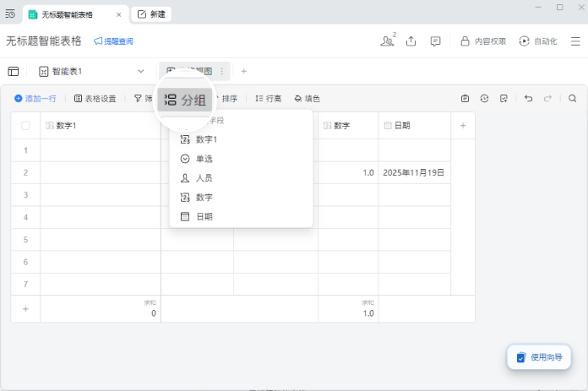Viewport: 588px width, 391px height.
Task: Select row number 7
Action: (x=25, y=284)
